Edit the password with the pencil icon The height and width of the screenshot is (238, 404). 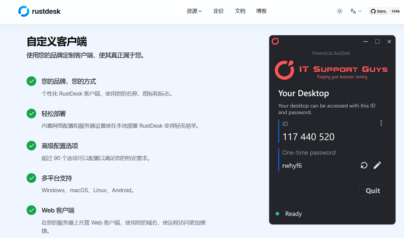click(377, 165)
